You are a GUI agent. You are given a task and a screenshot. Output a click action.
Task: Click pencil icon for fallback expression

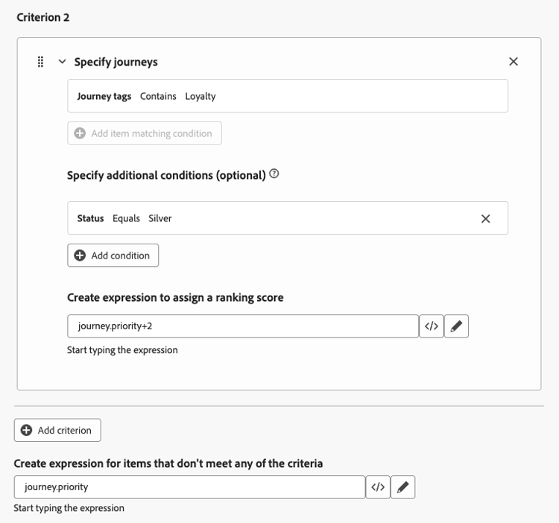(403, 487)
